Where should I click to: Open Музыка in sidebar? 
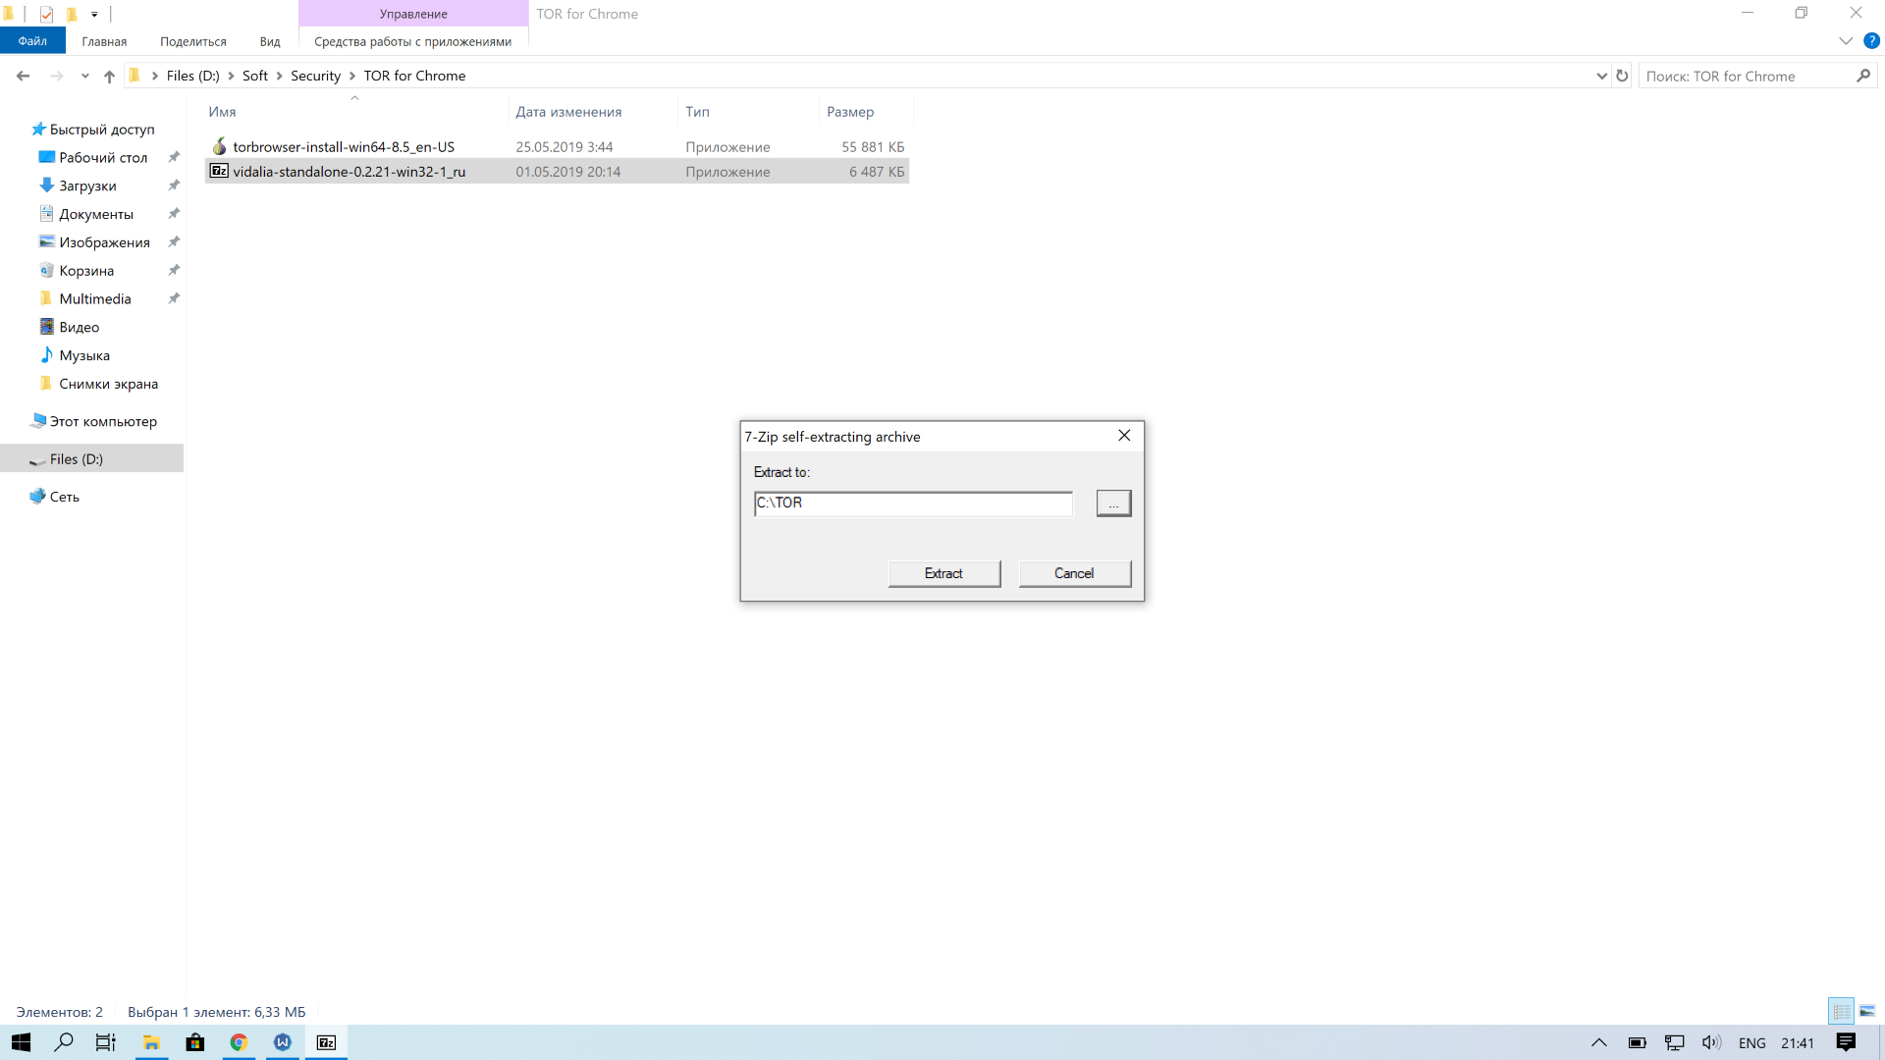(x=84, y=356)
